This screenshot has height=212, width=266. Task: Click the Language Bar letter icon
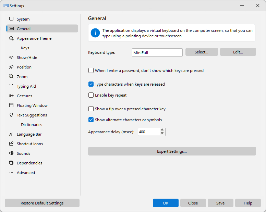(x=11, y=134)
